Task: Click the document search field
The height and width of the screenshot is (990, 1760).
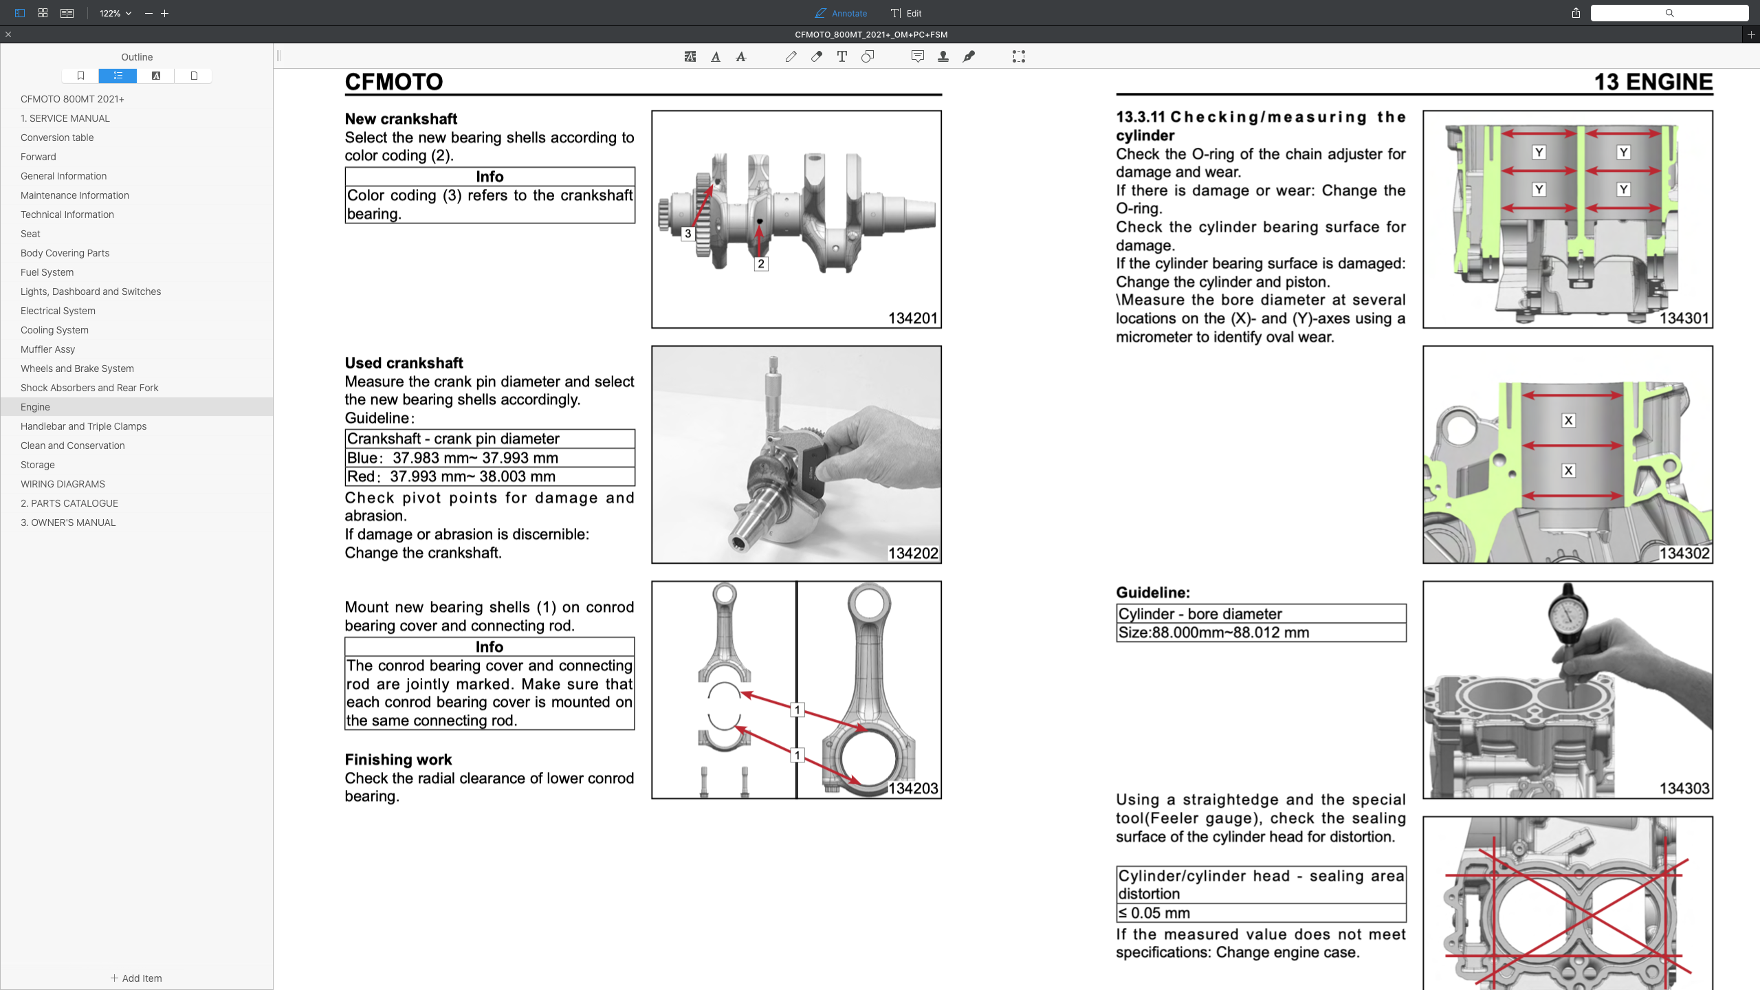Action: (1669, 13)
